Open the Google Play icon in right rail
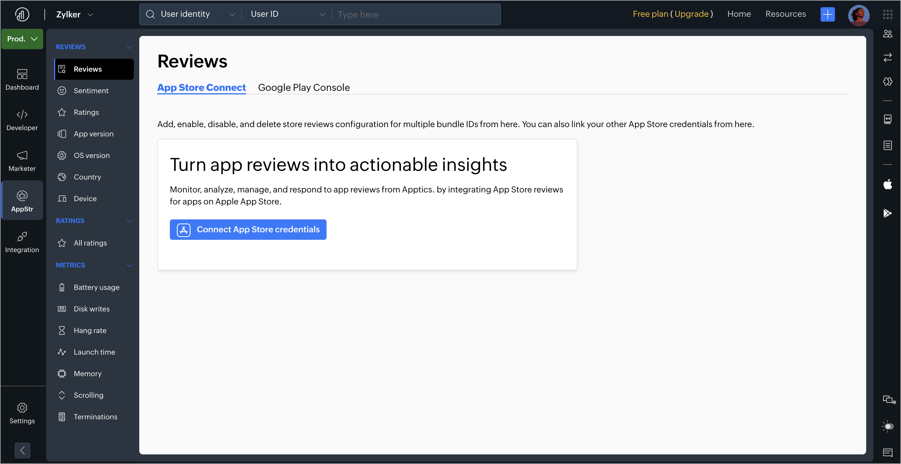Screen dimensions: 901x464 pyautogui.click(x=887, y=213)
